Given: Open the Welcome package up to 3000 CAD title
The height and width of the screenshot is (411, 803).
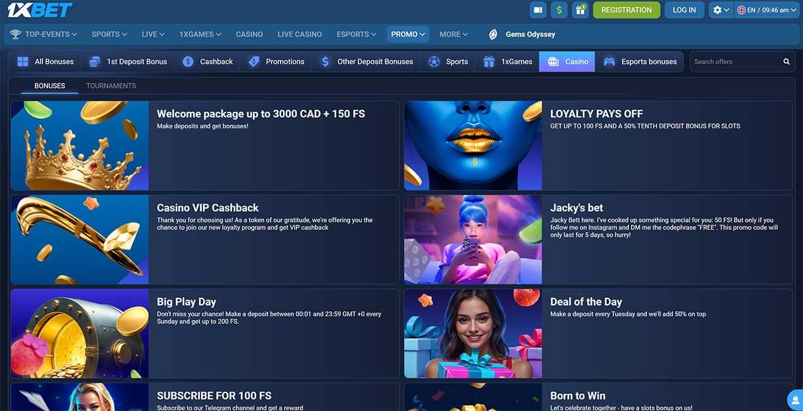Looking at the screenshot, I should tap(261, 114).
